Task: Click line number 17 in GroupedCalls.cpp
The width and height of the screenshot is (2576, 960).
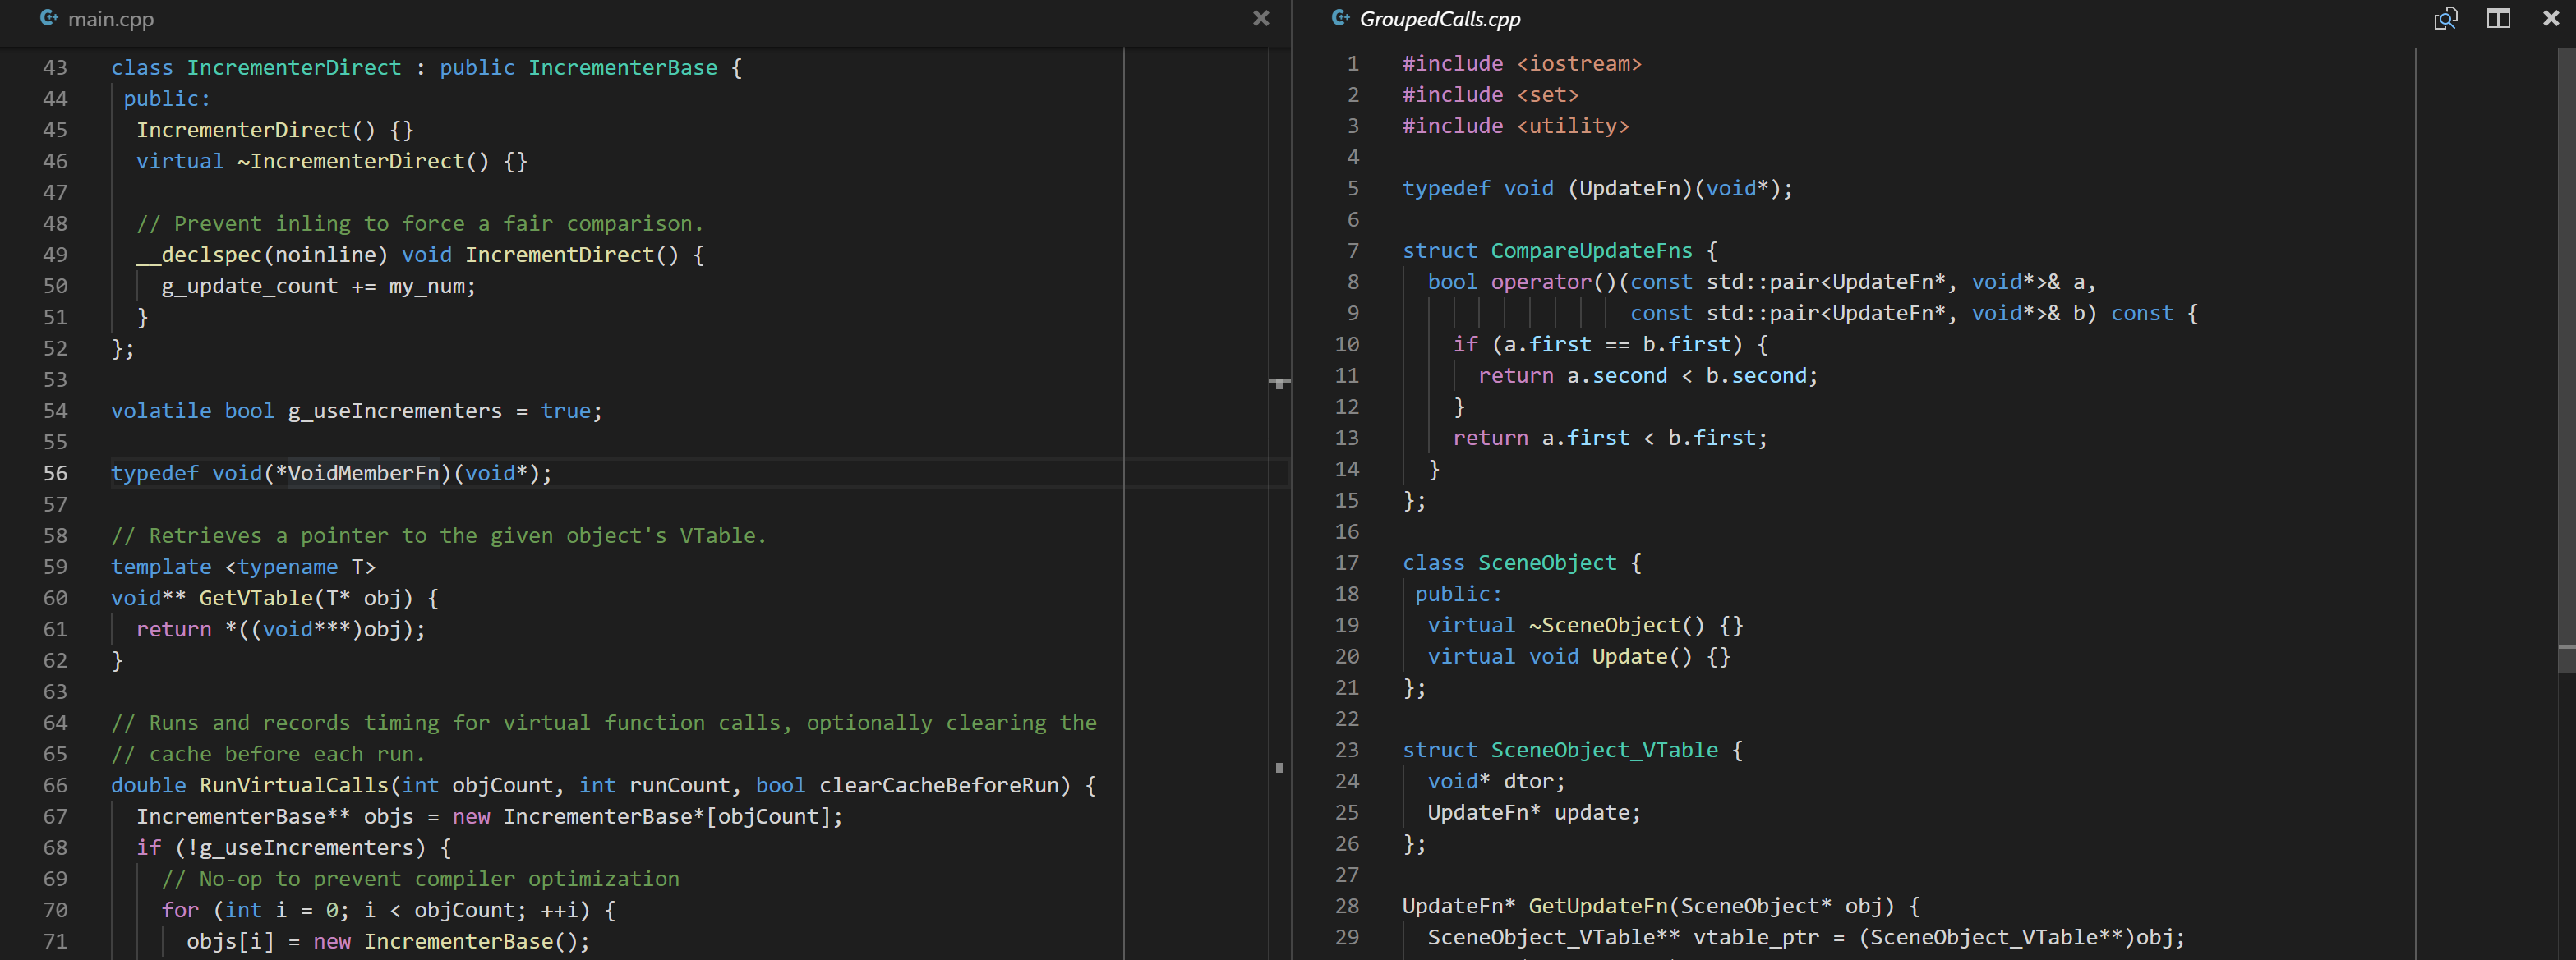Action: click(1346, 563)
